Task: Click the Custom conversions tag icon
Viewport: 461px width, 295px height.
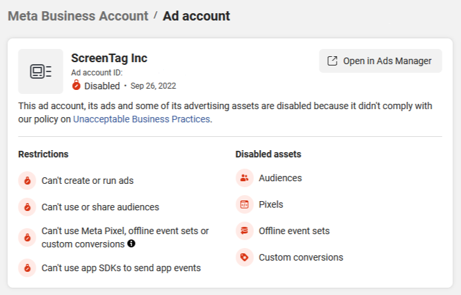Action: coord(244,257)
